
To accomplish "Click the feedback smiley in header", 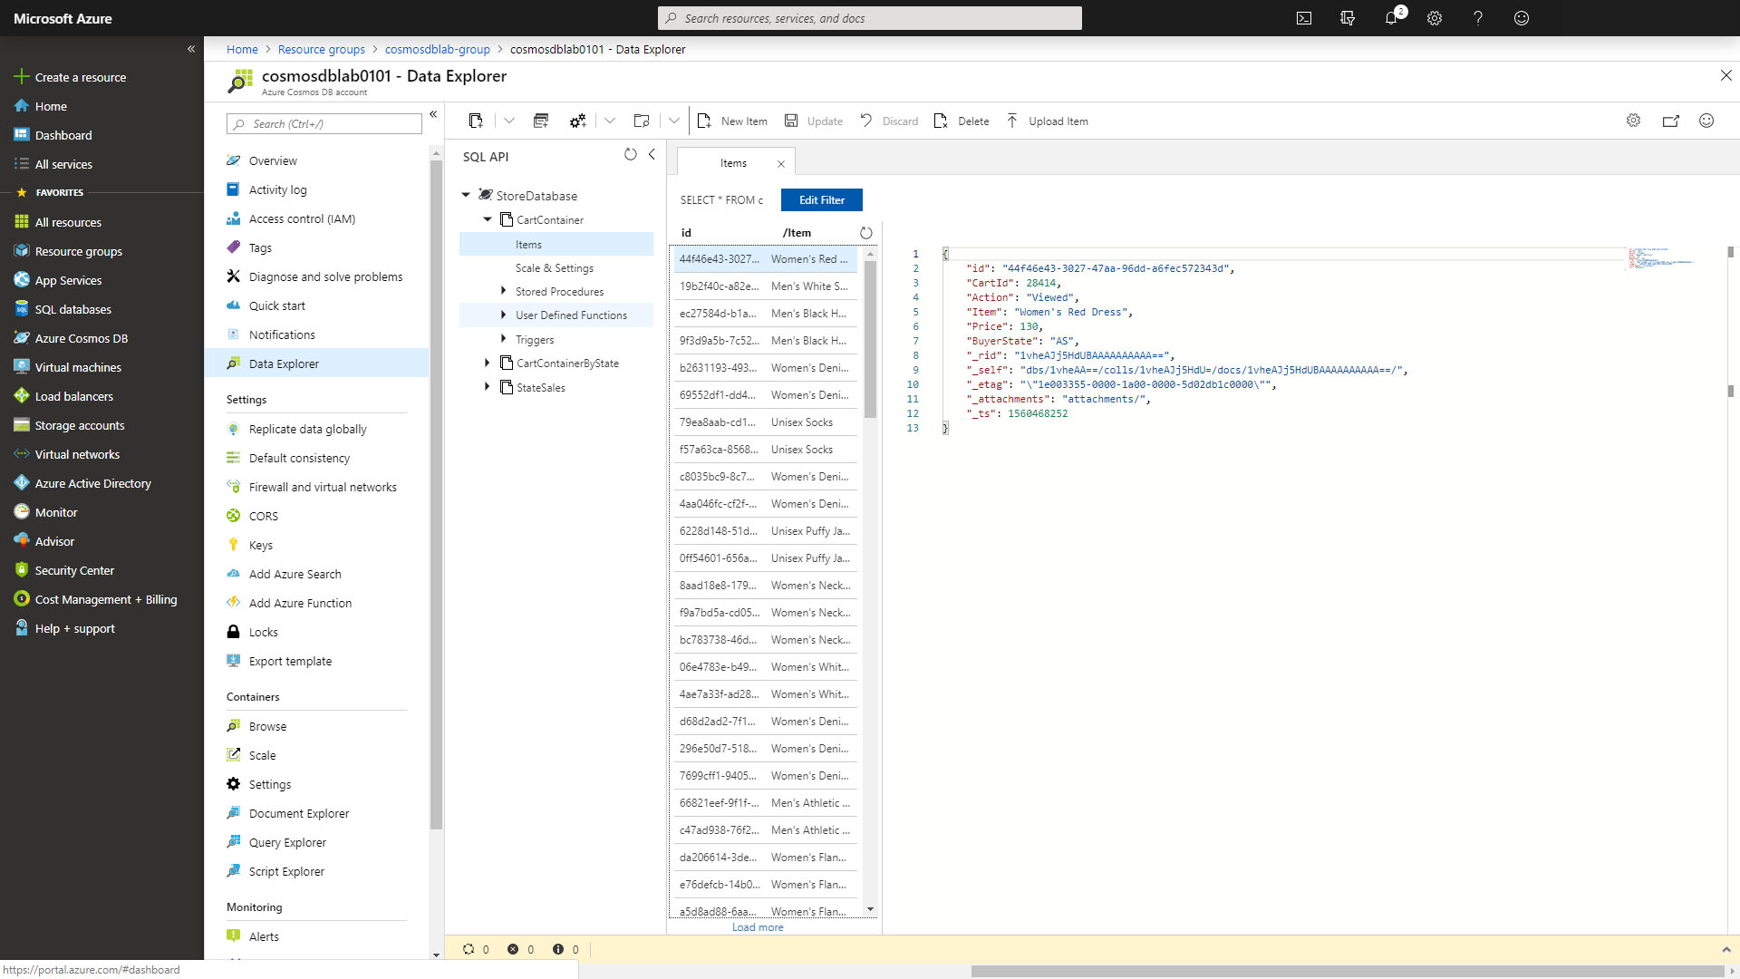I will (1522, 18).
